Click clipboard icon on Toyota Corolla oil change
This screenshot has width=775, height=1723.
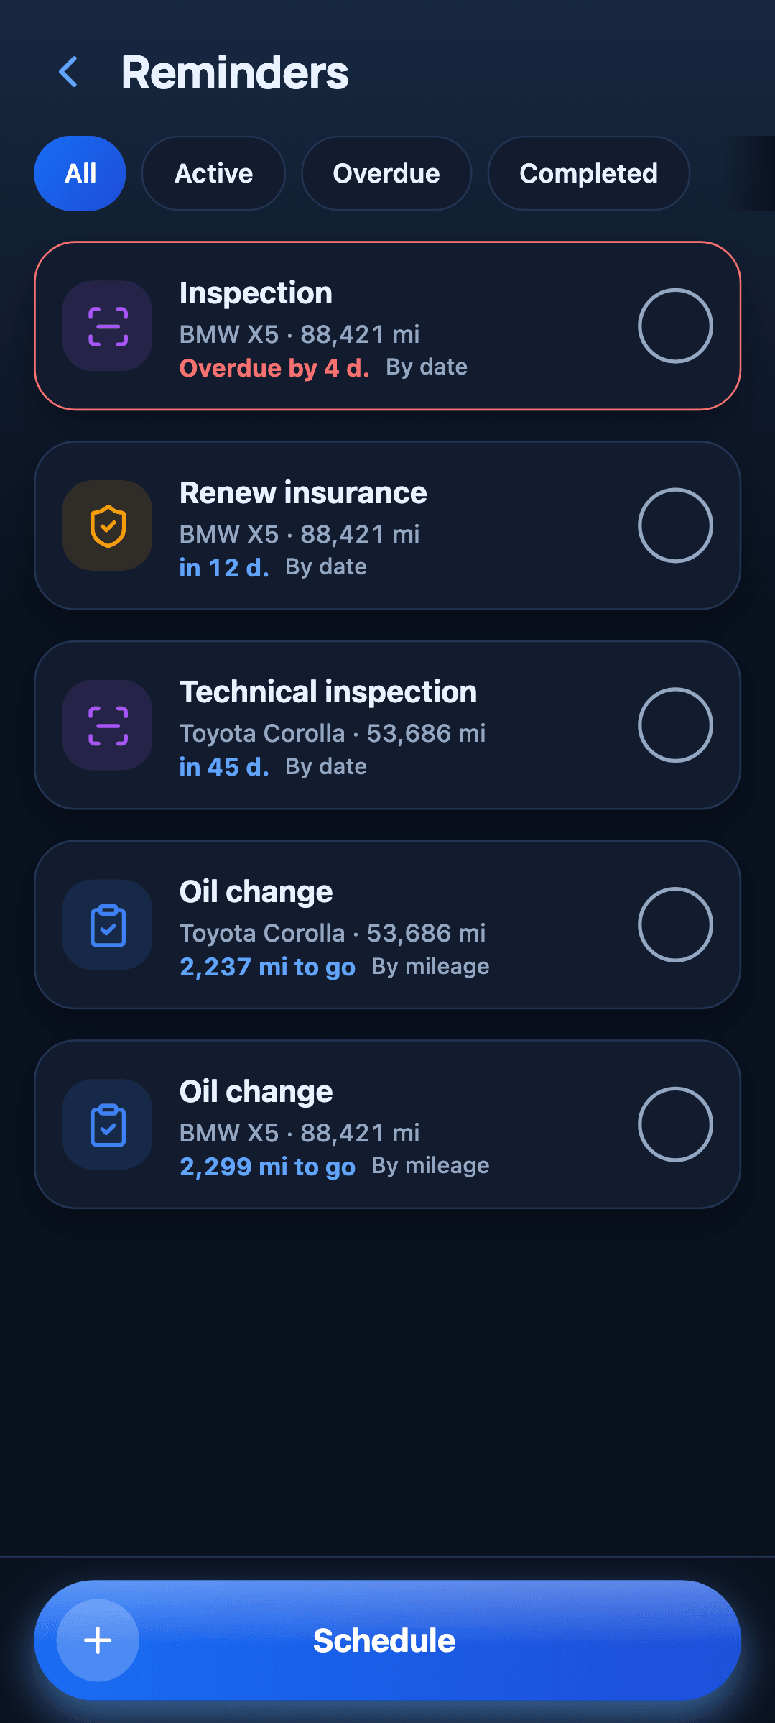coord(107,925)
